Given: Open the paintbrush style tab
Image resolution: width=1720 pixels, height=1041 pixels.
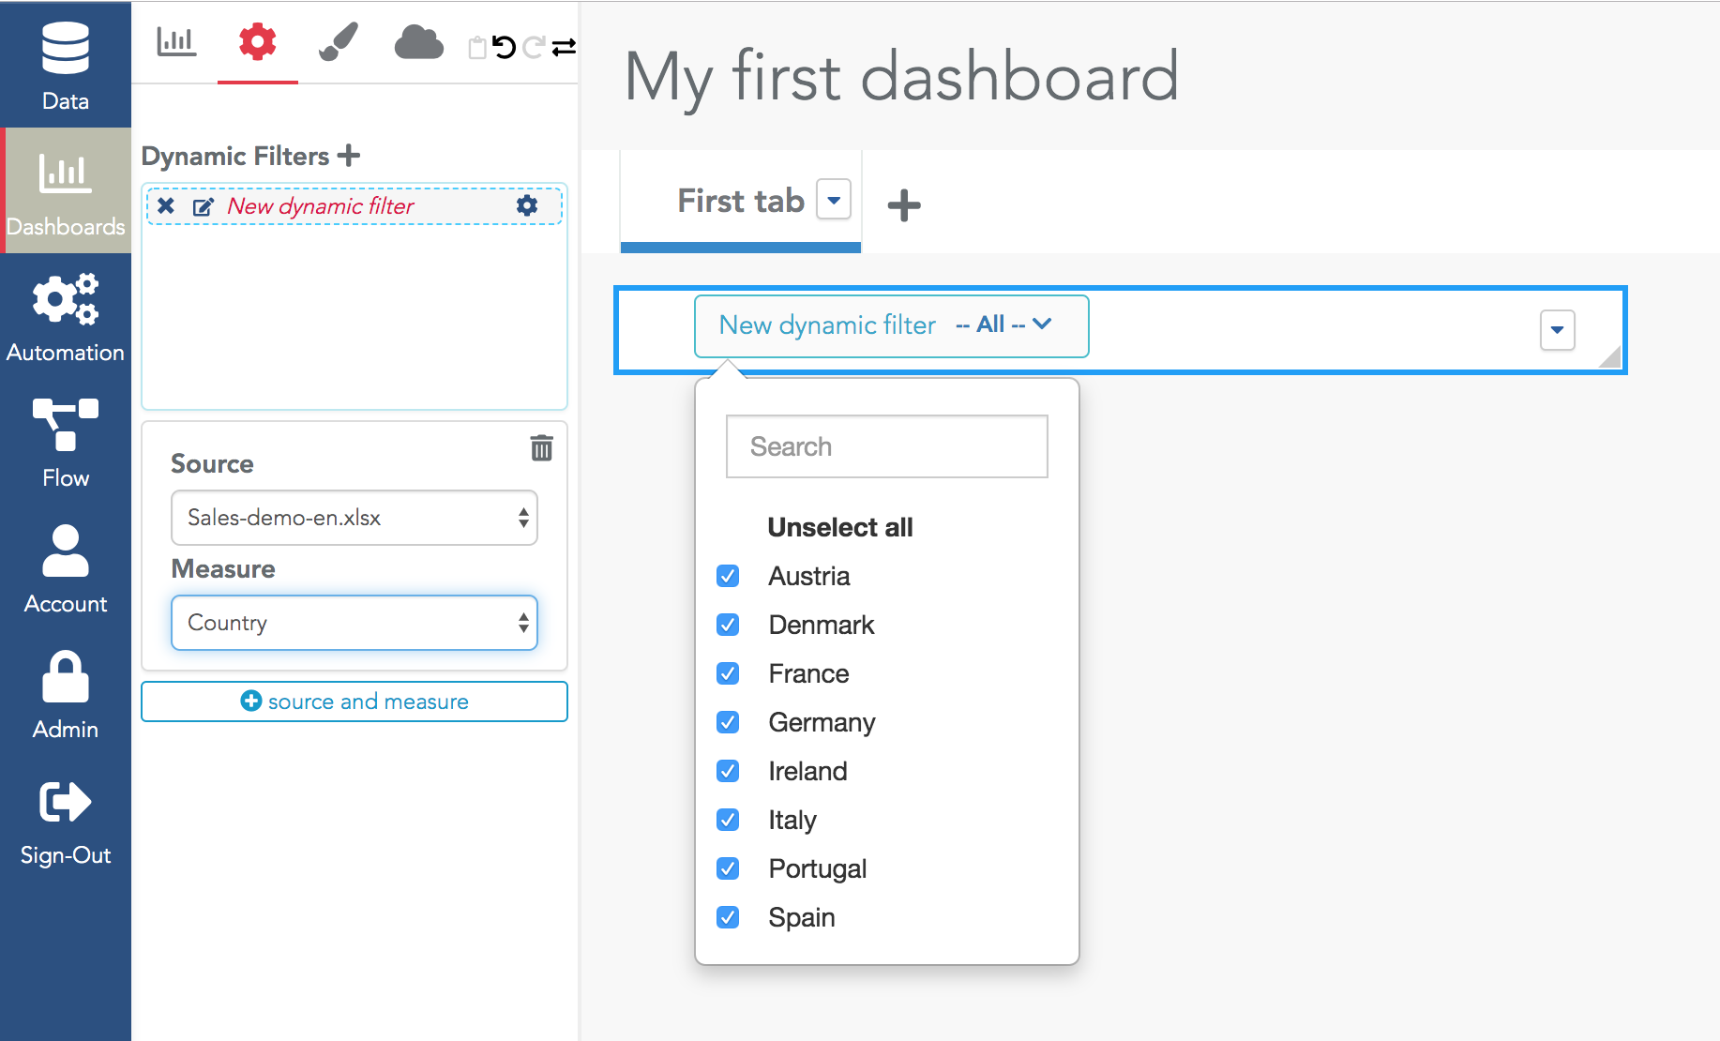Looking at the screenshot, I should (338, 42).
